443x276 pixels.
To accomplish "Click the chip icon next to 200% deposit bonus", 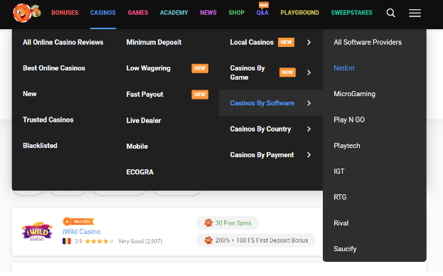I will tap(208, 240).
